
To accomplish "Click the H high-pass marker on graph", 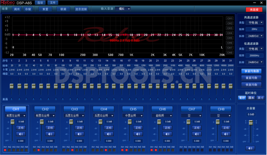I will click(x=13, y=47).
